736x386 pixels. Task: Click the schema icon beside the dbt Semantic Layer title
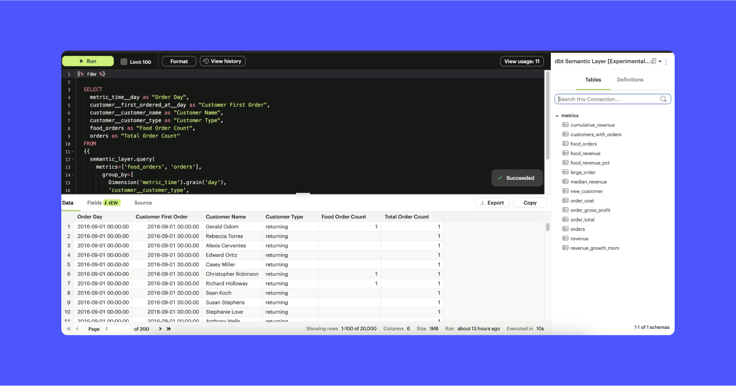653,61
